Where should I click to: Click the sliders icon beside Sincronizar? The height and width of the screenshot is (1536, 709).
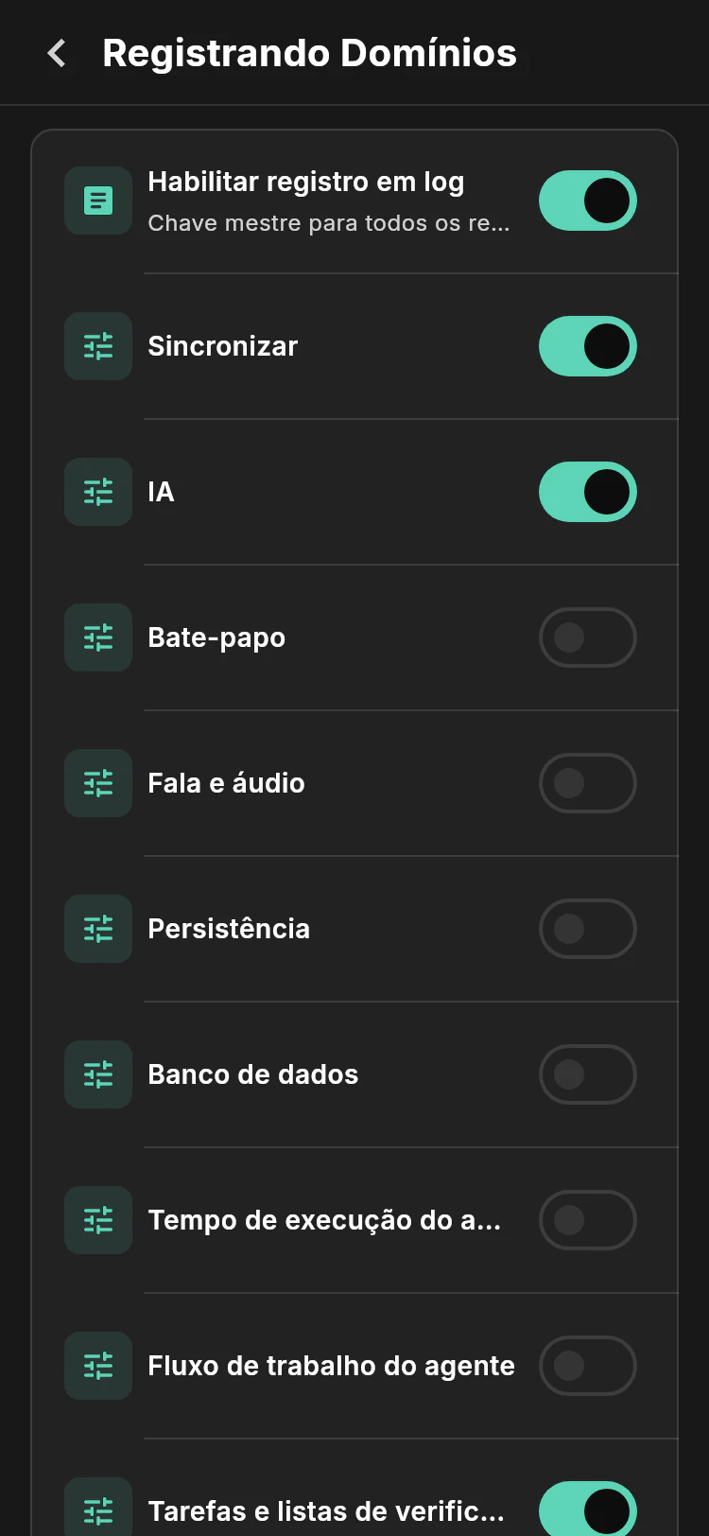click(x=98, y=346)
